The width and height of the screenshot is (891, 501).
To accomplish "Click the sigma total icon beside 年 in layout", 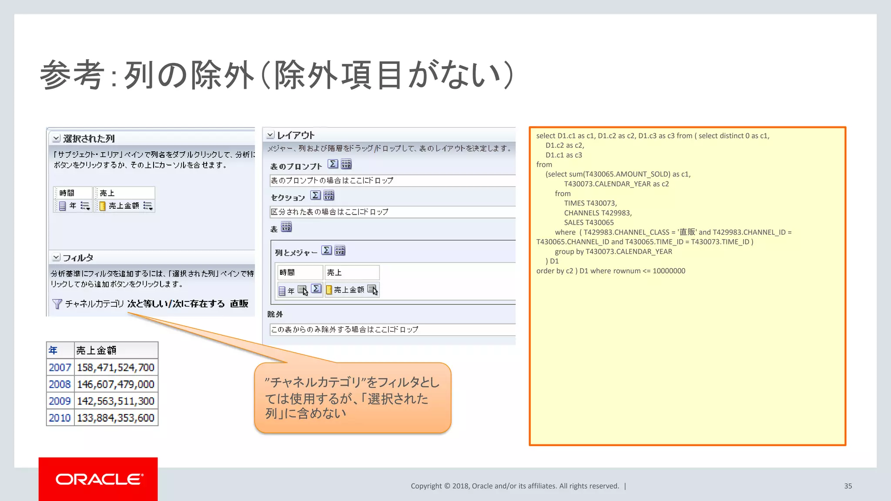I will tap(317, 289).
